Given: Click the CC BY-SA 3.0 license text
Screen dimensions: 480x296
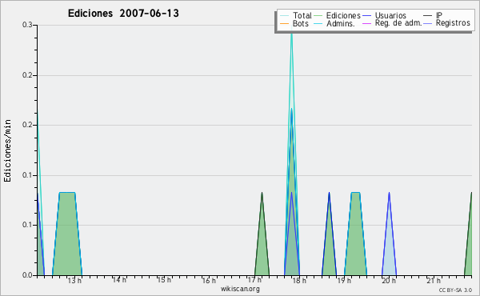Looking at the screenshot, I should [455, 290].
